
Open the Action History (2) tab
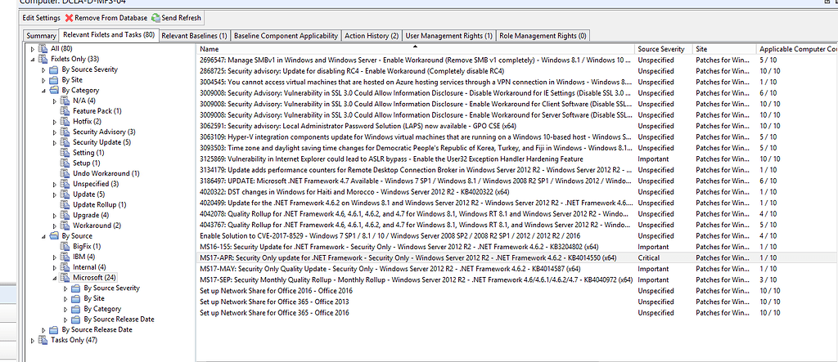coord(372,36)
